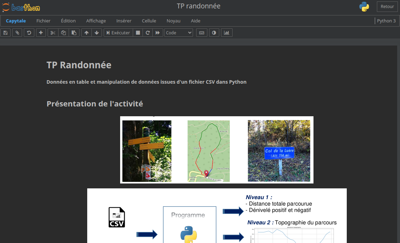Paste cells below icon
The image size is (400, 243).
coord(74,33)
